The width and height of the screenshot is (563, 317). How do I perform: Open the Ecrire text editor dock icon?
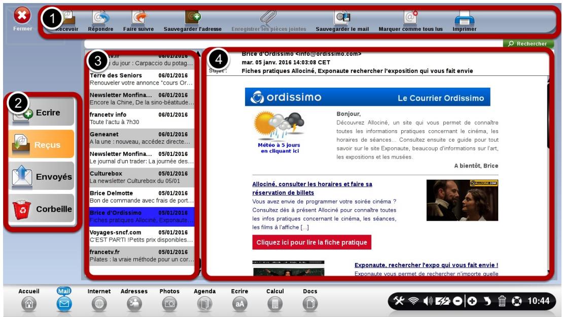pyautogui.click(x=239, y=304)
